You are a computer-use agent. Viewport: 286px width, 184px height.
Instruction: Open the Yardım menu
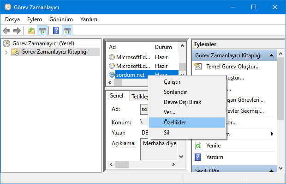[89, 19]
